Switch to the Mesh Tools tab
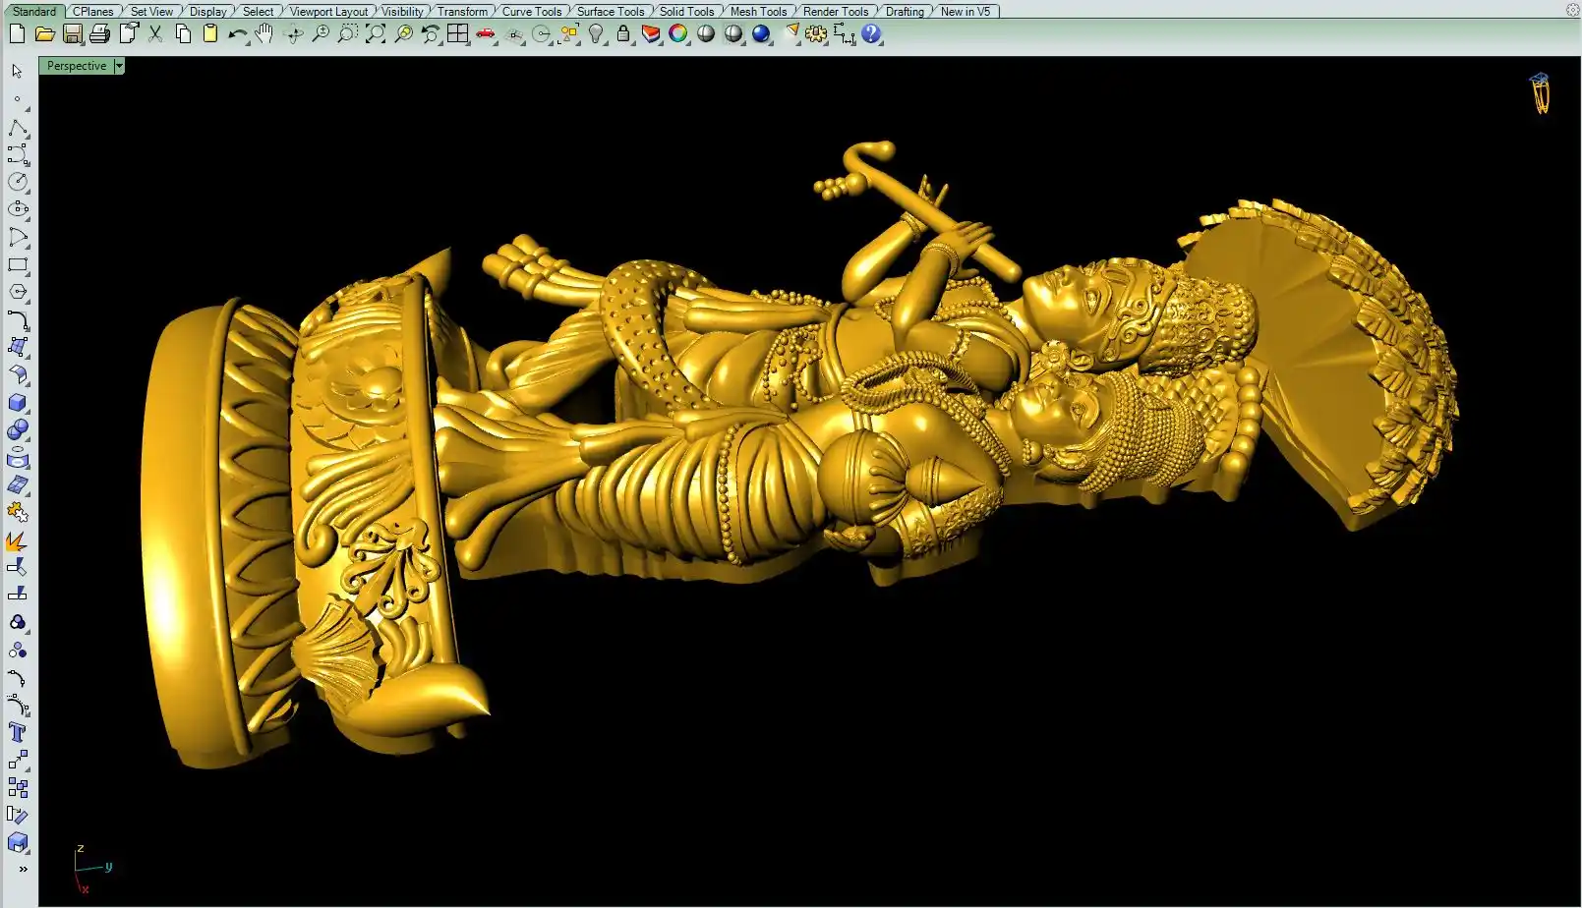This screenshot has height=908, width=1582. pos(758,12)
